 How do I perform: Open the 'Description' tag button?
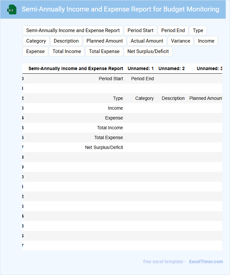pos(66,41)
